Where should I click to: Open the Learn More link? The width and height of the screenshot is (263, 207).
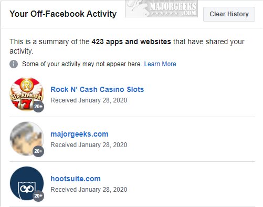pos(160,64)
